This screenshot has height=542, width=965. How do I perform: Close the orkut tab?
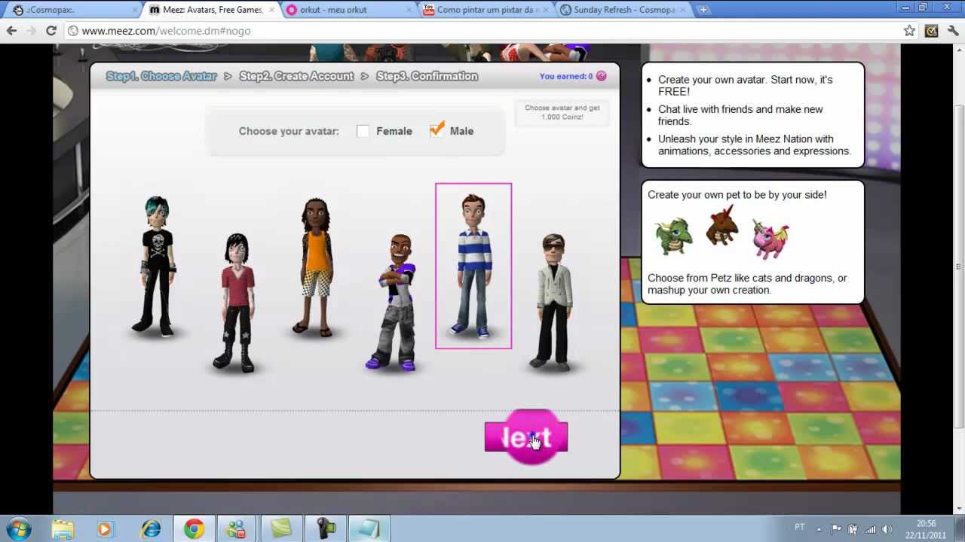coord(409,10)
